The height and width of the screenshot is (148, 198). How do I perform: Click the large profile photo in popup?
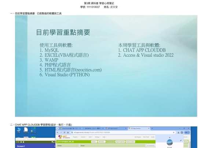[170, 143]
